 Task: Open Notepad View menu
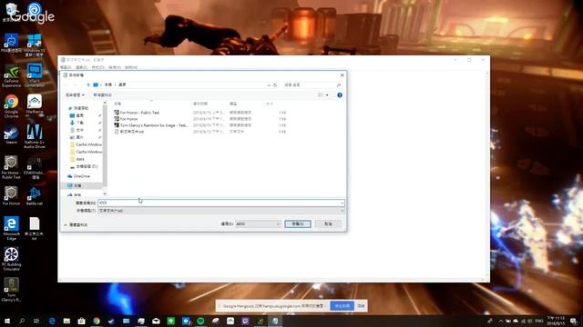[x=115, y=67]
